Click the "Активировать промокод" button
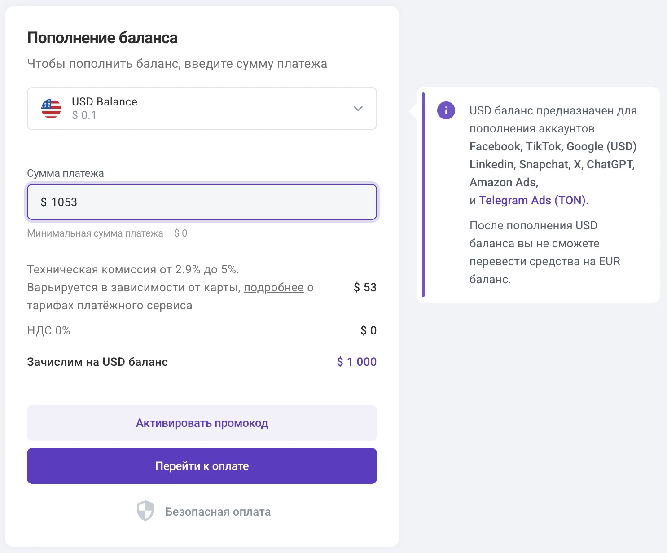Screen dimensions: 667x553 [x=202, y=423]
